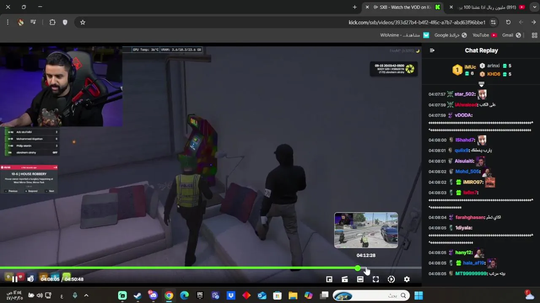Open YouTube bookmark
The image size is (540, 303).
click(484, 35)
